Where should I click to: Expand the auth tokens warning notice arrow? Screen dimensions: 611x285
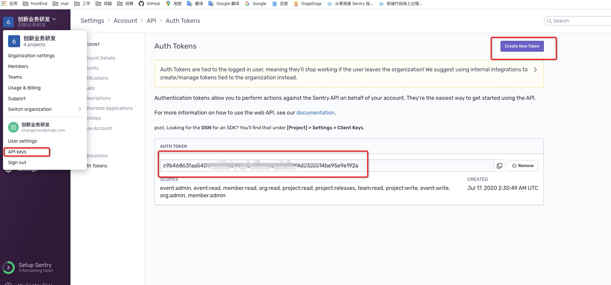click(535, 70)
